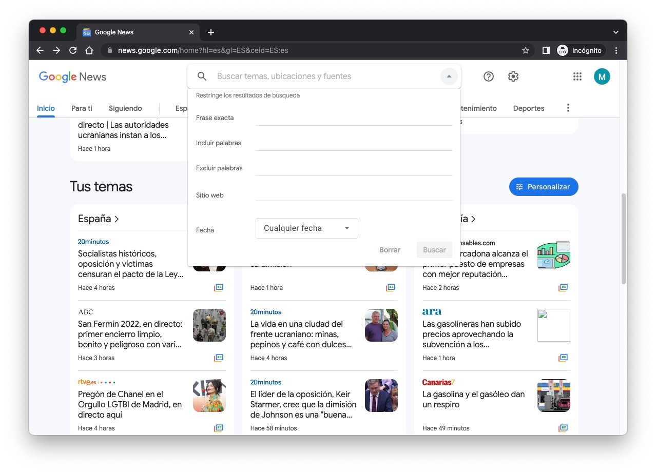Click the bookmark star in address bar
656x473 pixels.
[525, 50]
